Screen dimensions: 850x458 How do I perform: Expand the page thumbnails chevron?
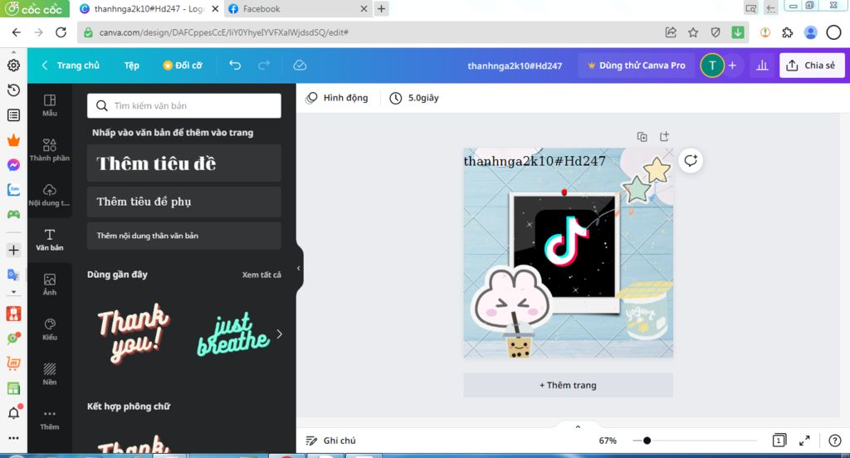pyautogui.click(x=578, y=426)
